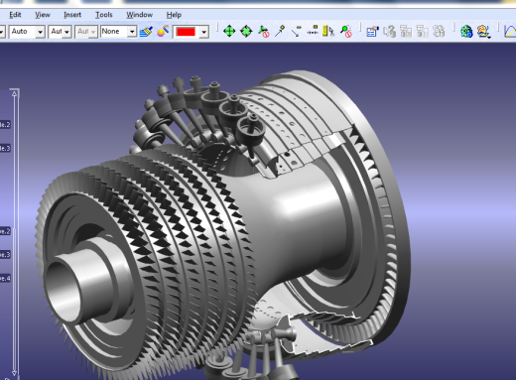Expand the second Aut dropdown
The image size is (516, 380).
point(66,32)
